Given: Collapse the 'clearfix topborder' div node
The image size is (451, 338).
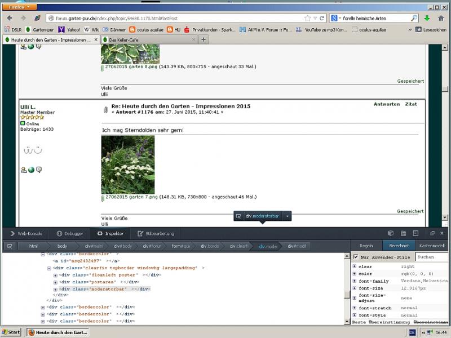Looking at the screenshot, I should coord(48,268).
